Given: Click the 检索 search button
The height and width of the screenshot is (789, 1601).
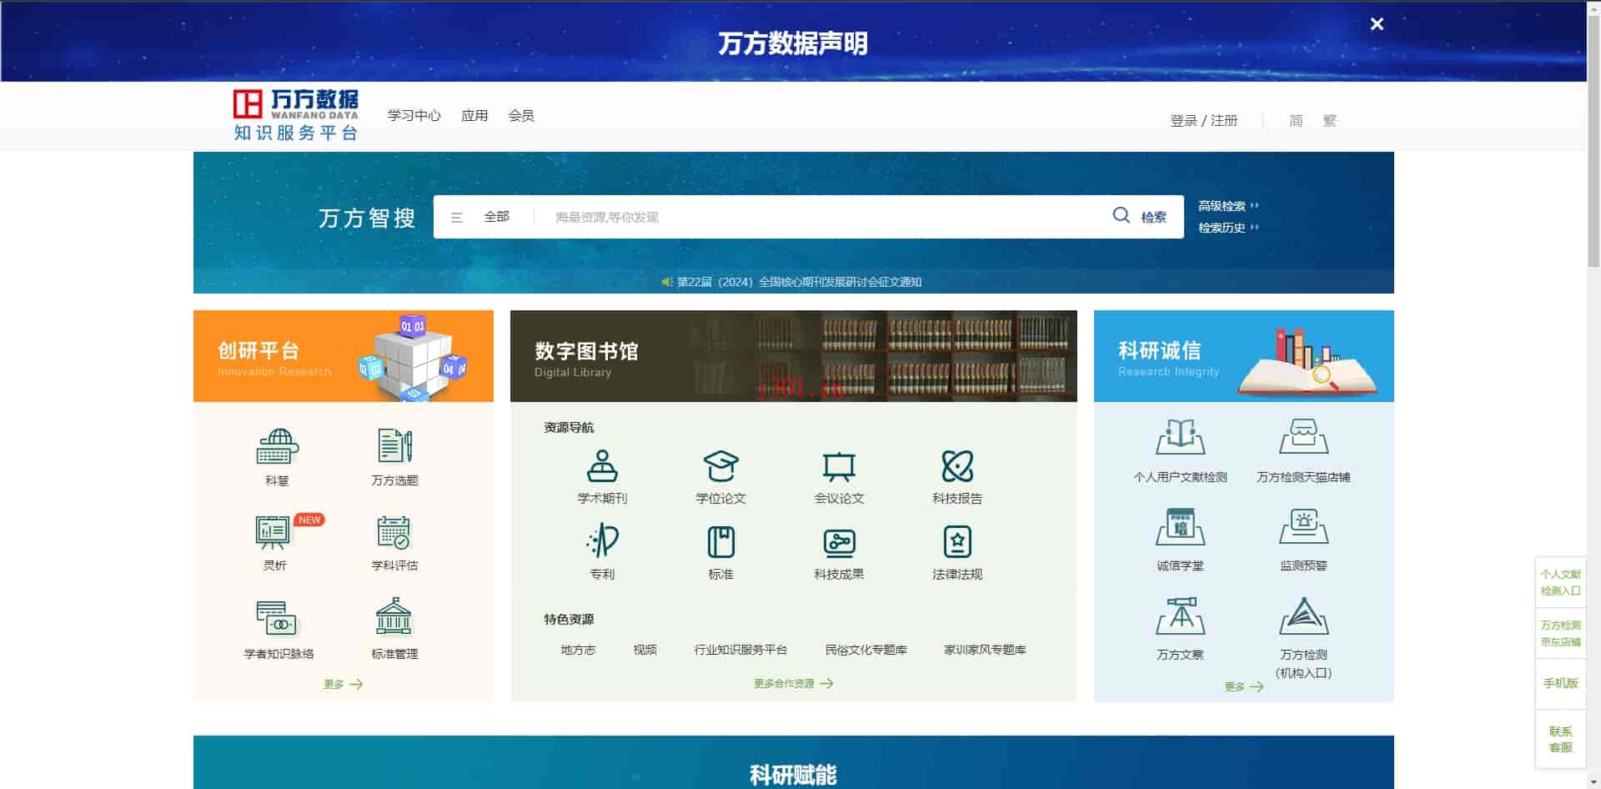Looking at the screenshot, I should (x=1140, y=217).
